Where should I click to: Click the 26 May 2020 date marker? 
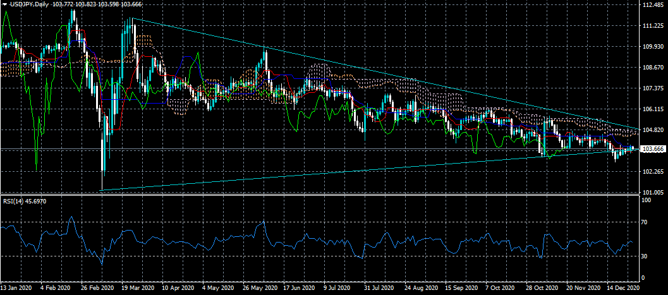coord(260,286)
